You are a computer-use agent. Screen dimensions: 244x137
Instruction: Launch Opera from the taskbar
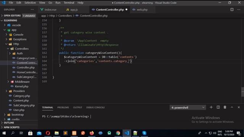click(x=48, y=133)
